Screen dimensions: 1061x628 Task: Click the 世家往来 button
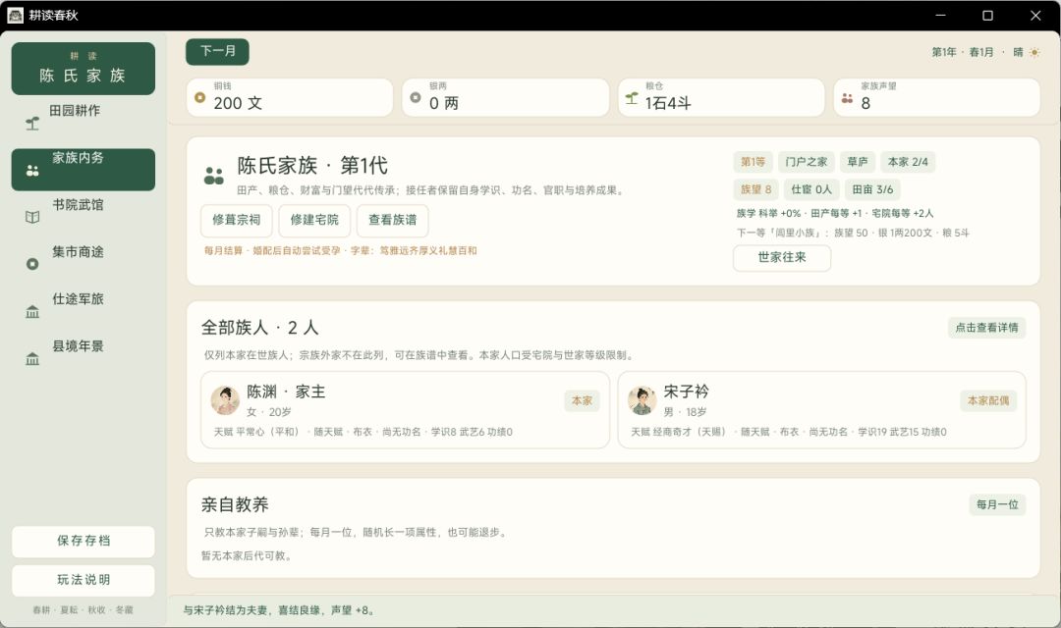[x=782, y=257]
